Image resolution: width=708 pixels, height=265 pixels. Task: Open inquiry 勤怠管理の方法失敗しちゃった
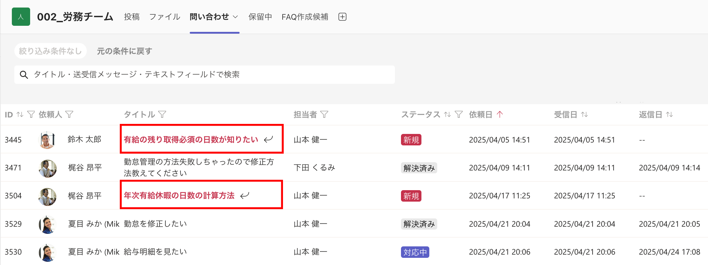click(x=199, y=167)
